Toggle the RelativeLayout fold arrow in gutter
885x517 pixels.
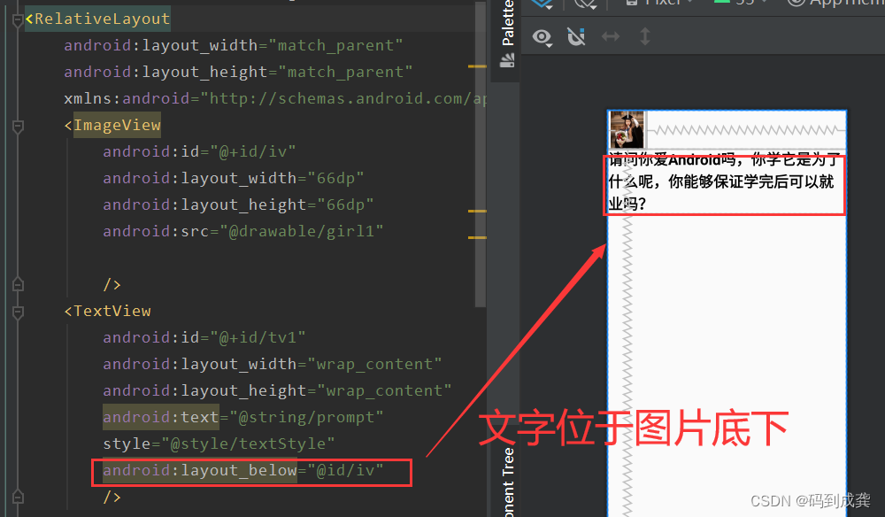[x=18, y=19]
